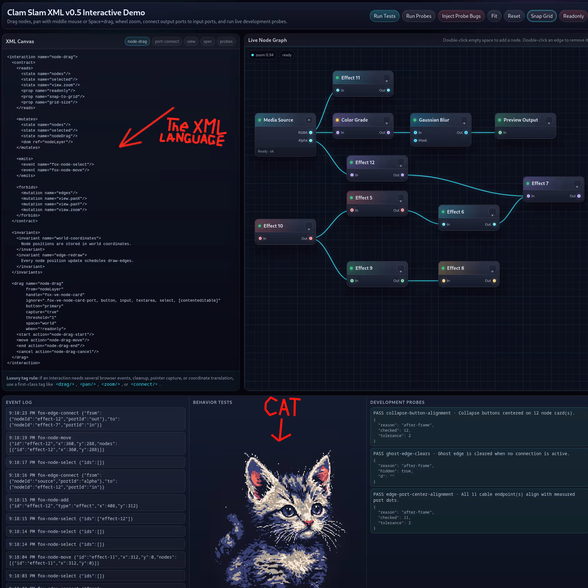Click Color Grade In port
588x588 pixels.
[x=338, y=133]
